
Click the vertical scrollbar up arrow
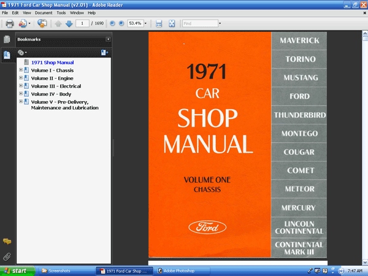pyautogui.click(x=365, y=33)
